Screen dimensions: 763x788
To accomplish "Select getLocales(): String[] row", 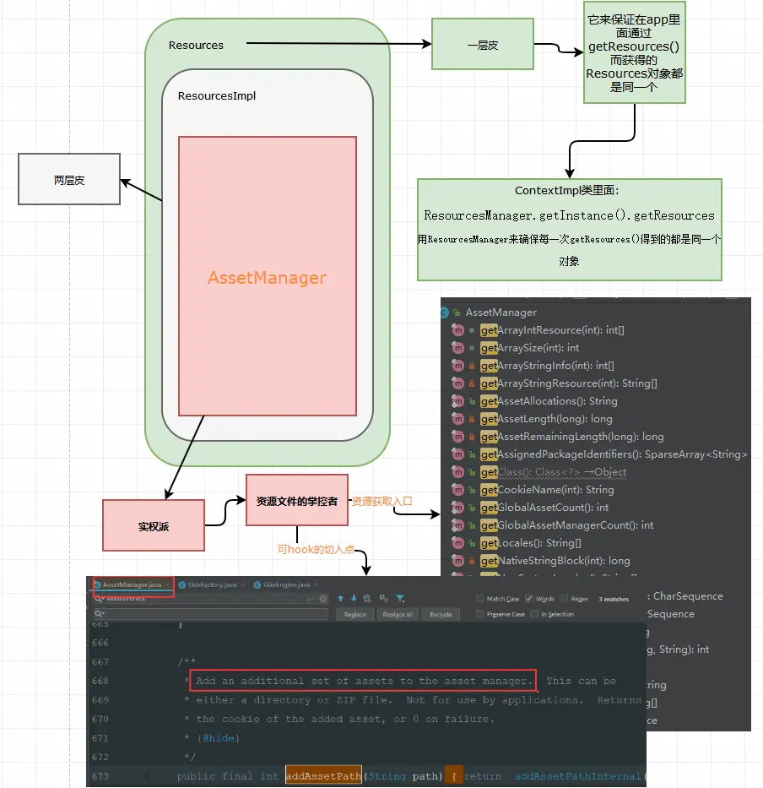I will pos(530,543).
